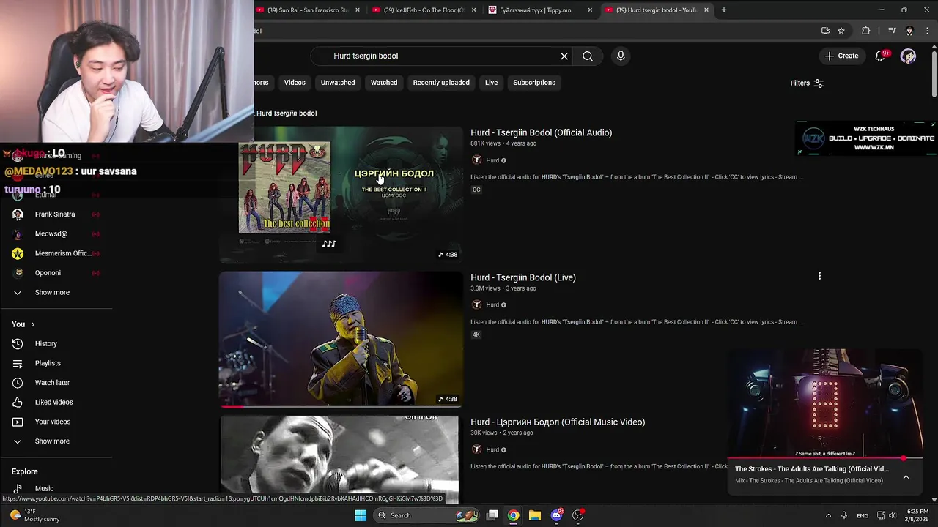Image resolution: width=938 pixels, height=527 pixels.
Task: Open Hurd - Tsergiin Bodol (Official Audio) title
Action: click(x=541, y=132)
